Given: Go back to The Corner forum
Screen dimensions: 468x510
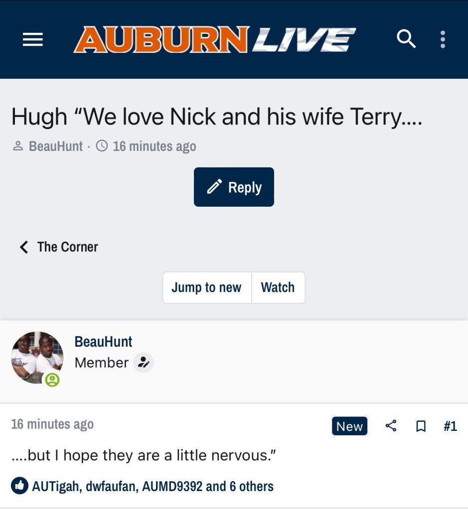Looking at the screenshot, I should [x=67, y=247].
